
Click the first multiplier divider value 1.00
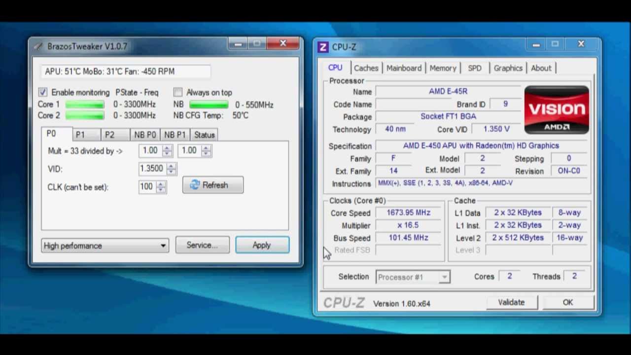coord(150,151)
